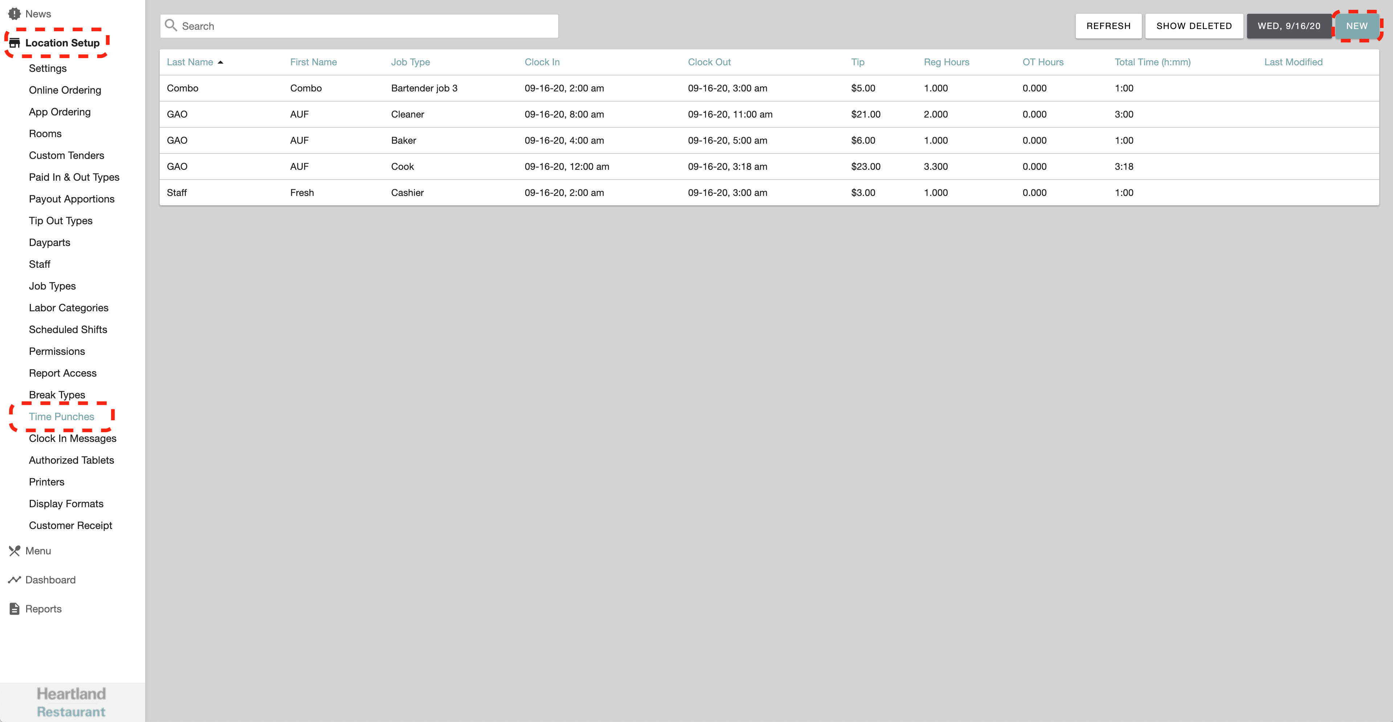This screenshot has width=1393, height=722.
Task: Open the Clock In Messages page
Action: tap(73, 438)
